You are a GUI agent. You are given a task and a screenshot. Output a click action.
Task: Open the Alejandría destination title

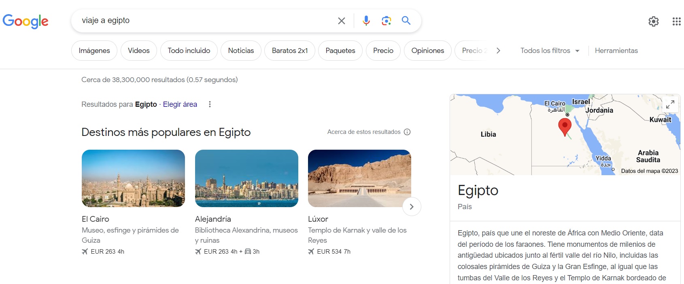(x=213, y=219)
